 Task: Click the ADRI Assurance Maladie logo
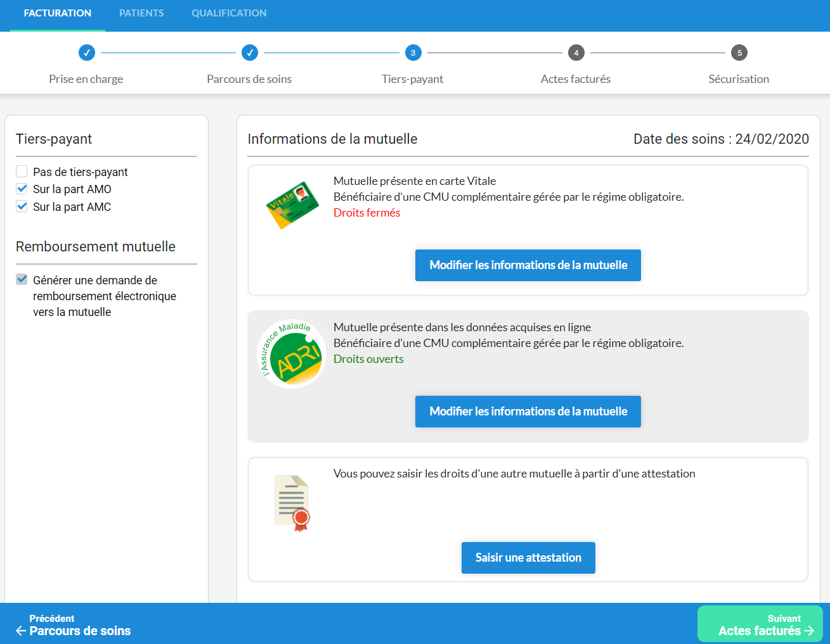pyautogui.click(x=292, y=355)
